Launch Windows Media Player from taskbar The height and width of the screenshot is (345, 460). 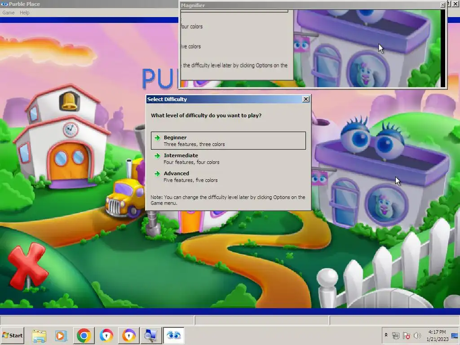pos(61,336)
